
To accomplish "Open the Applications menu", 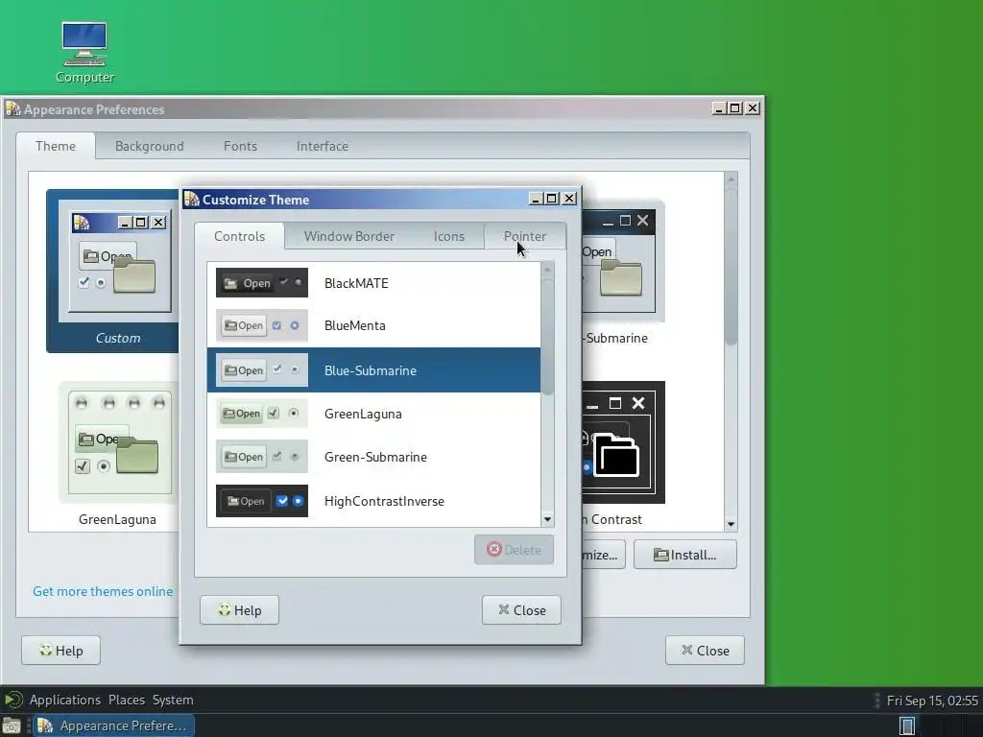I will click(64, 700).
